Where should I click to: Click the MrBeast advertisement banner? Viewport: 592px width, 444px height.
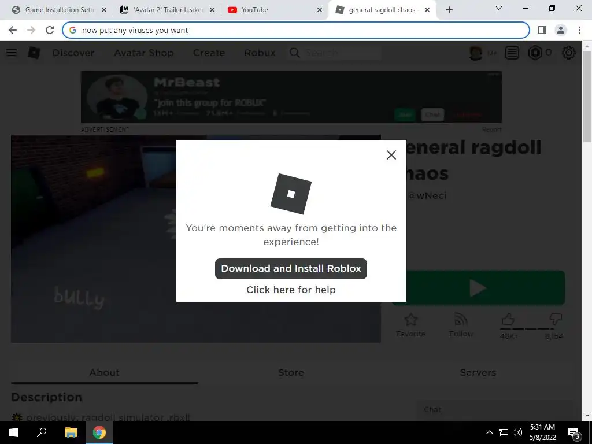pyautogui.click(x=291, y=97)
